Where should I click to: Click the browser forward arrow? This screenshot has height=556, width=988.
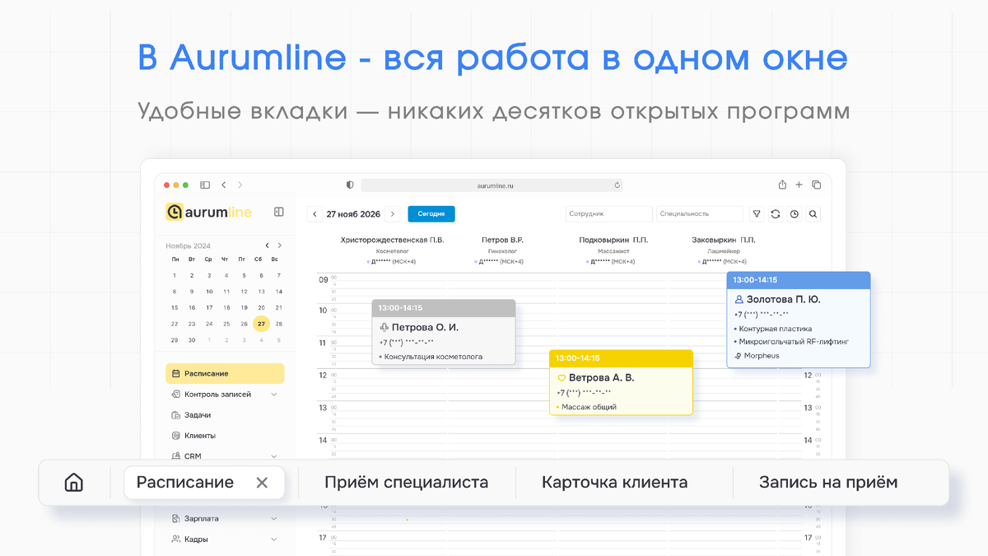click(x=240, y=185)
